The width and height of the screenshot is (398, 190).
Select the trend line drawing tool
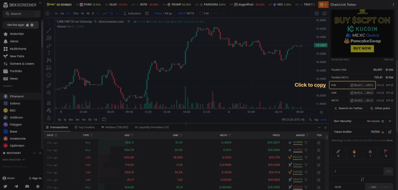click(x=49, y=30)
